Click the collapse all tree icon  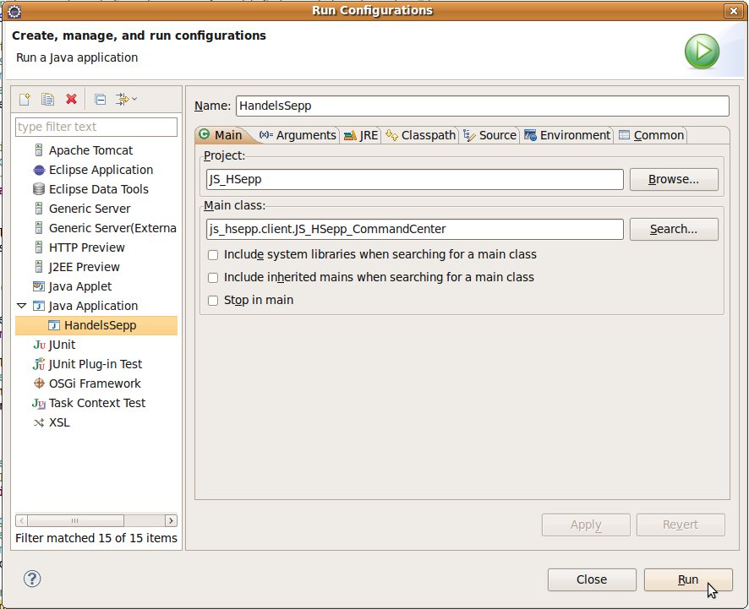(x=100, y=99)
